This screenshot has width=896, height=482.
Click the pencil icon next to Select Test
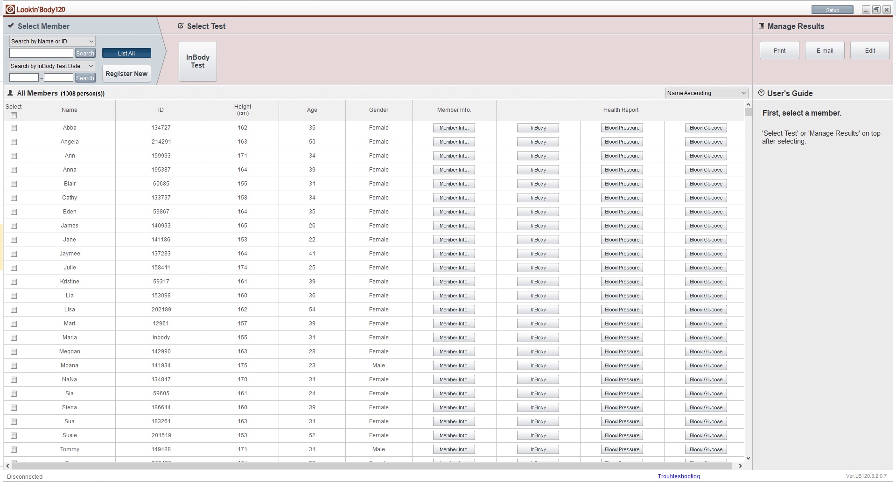[180, 26]
